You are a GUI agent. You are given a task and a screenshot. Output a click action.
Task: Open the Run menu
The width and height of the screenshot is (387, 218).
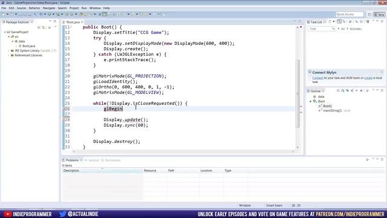coord(84,8)
